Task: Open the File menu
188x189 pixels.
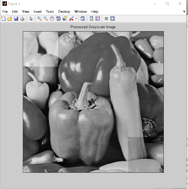Action: [x=5, y=12]
